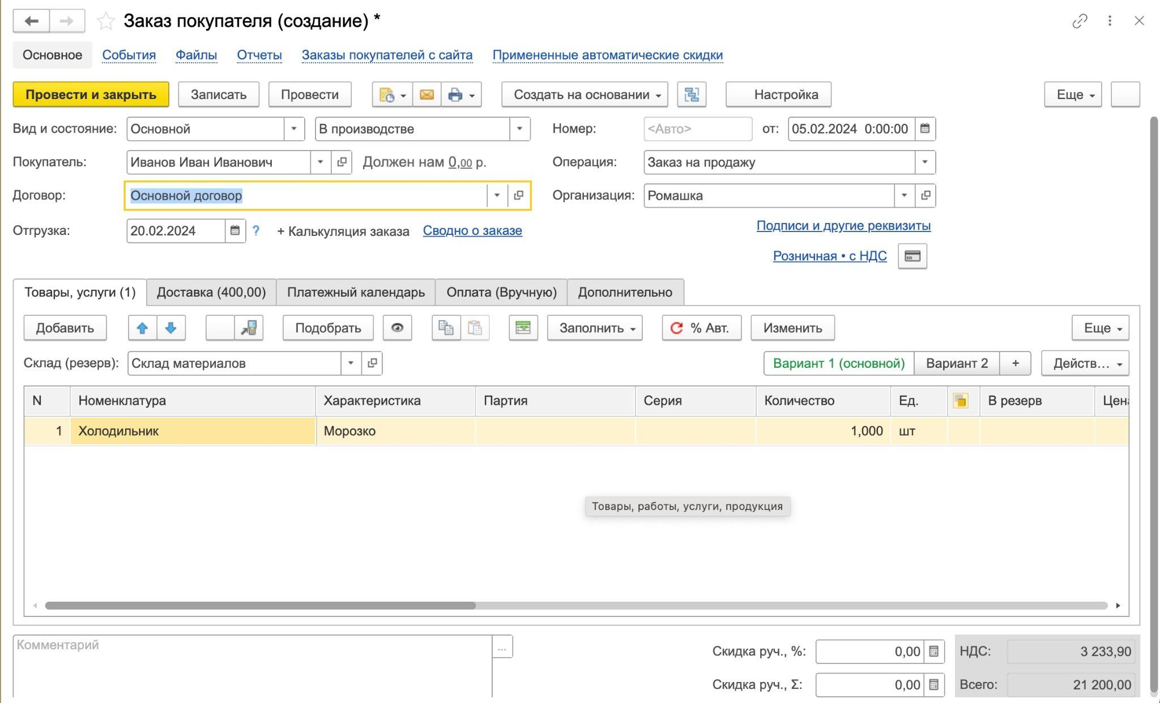The width and height of the screenshot is (1160, 703).
Task: Toggle the eye visibility button
Action: pos(397,328)
